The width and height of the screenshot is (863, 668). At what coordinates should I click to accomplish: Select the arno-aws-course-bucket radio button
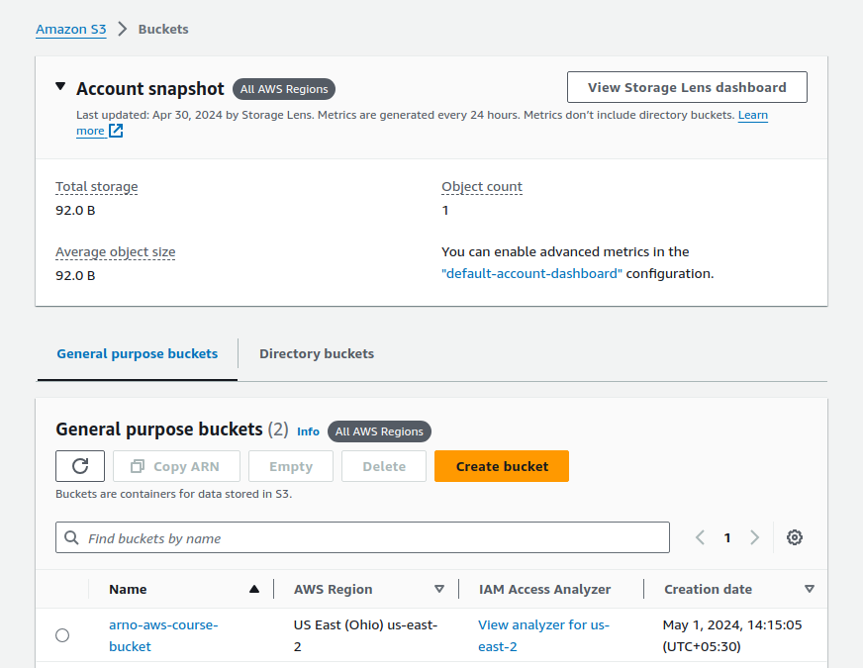[x=62, y=635]
